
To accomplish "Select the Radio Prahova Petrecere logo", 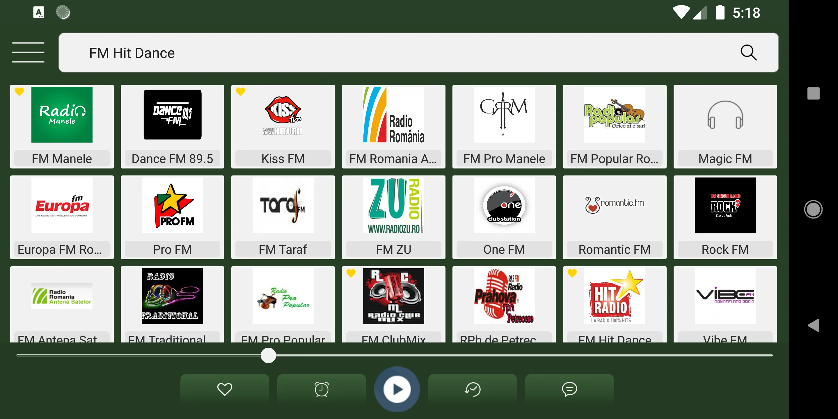I will [504, 296].
